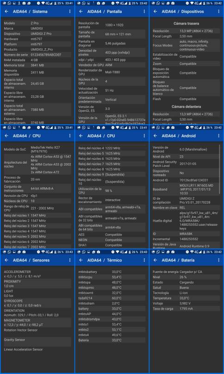Tap the back arrow on the Sistema screen
This screenshot has width=224, height=374.
tap(6, 12)
